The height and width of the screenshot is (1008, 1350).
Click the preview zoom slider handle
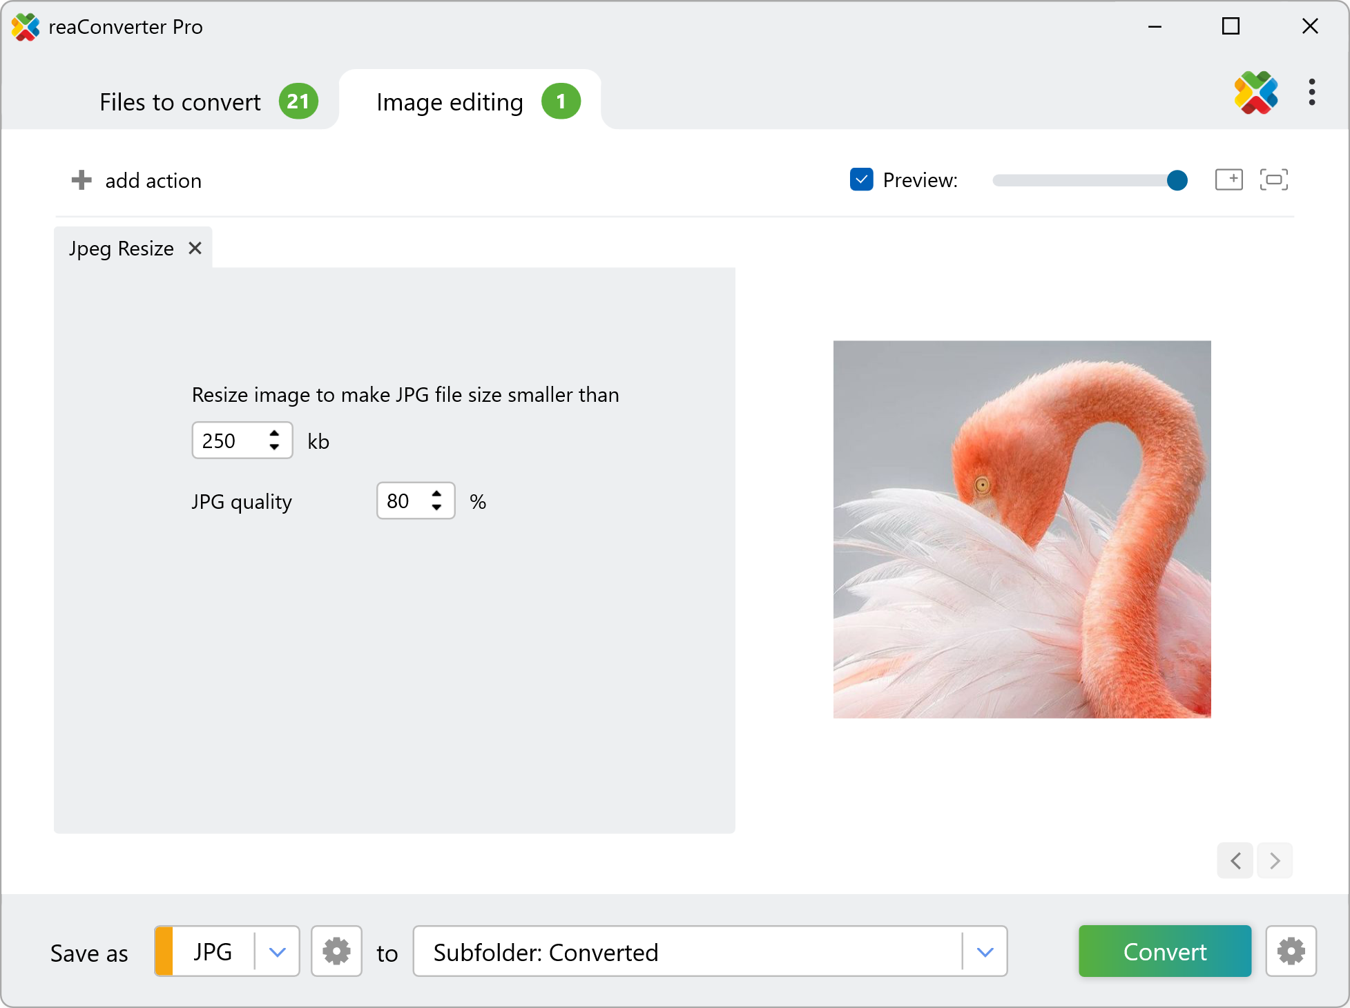(1177, 180)
